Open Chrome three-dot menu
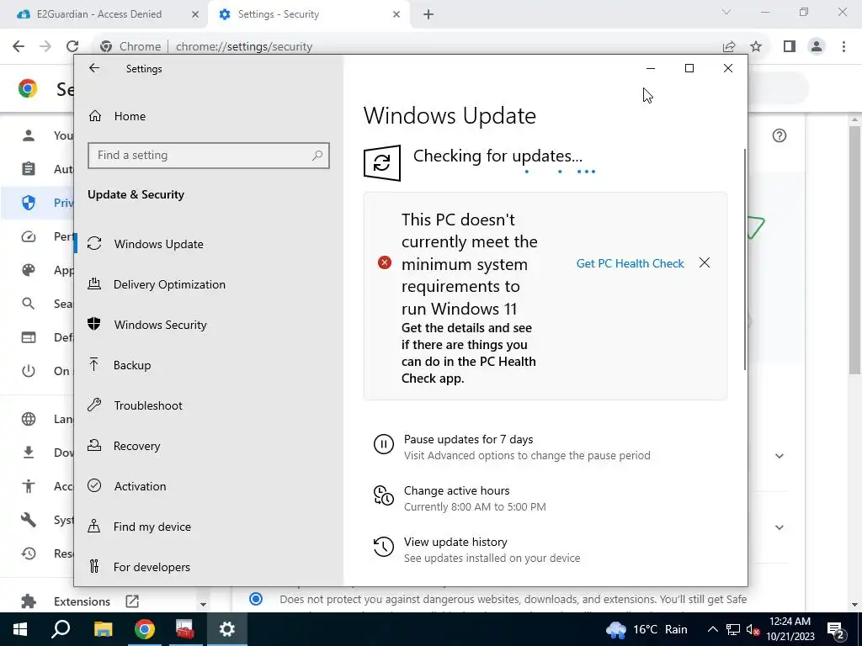Screen dimensions: 862x646 pos(843,47)
